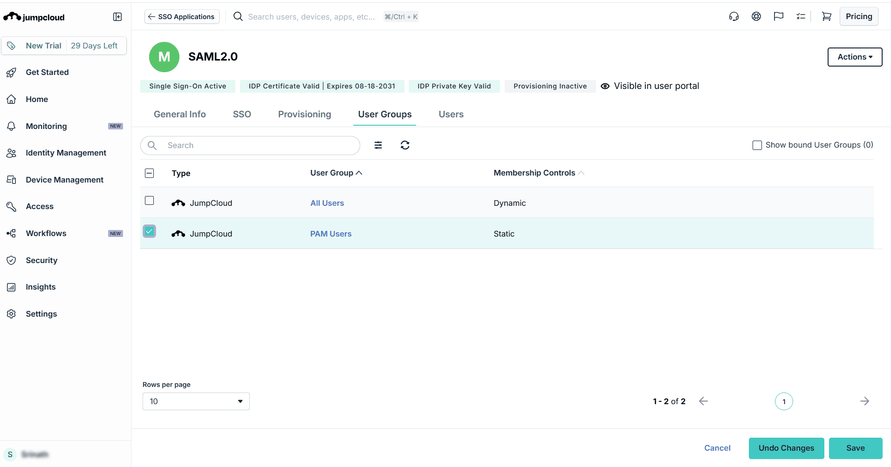Open Rows per page dropdown
The width and height of the screenshot is (891, 467).
pyautogui.click(x=196, y=401)
